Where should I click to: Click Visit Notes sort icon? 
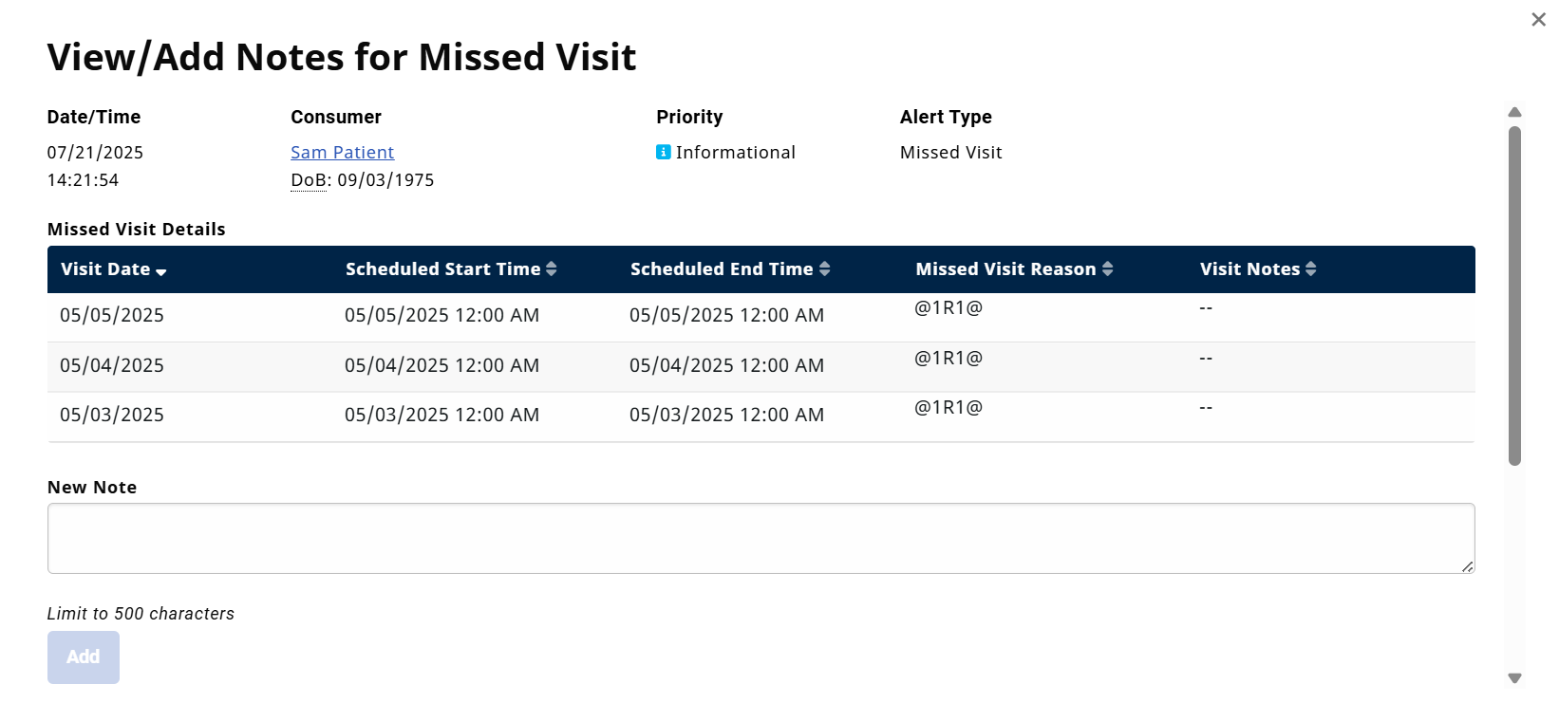(1311, 269)
